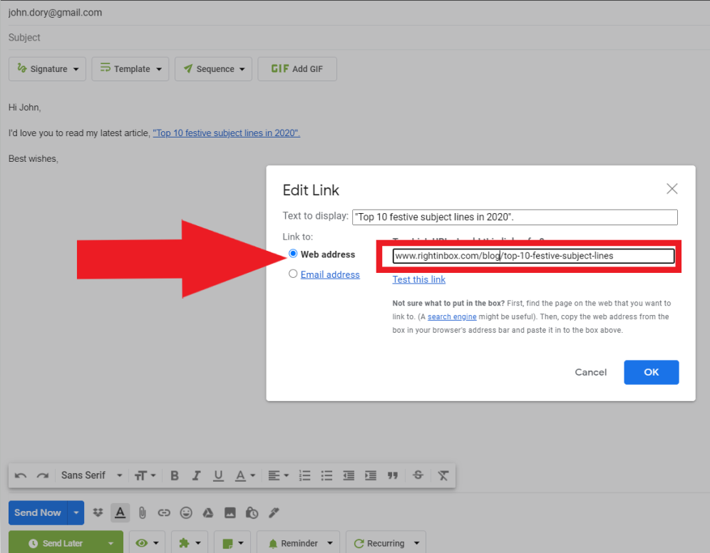Open the private notes dropdown
The width and height of the screenshot is (710, 553).
click(232, 543)
